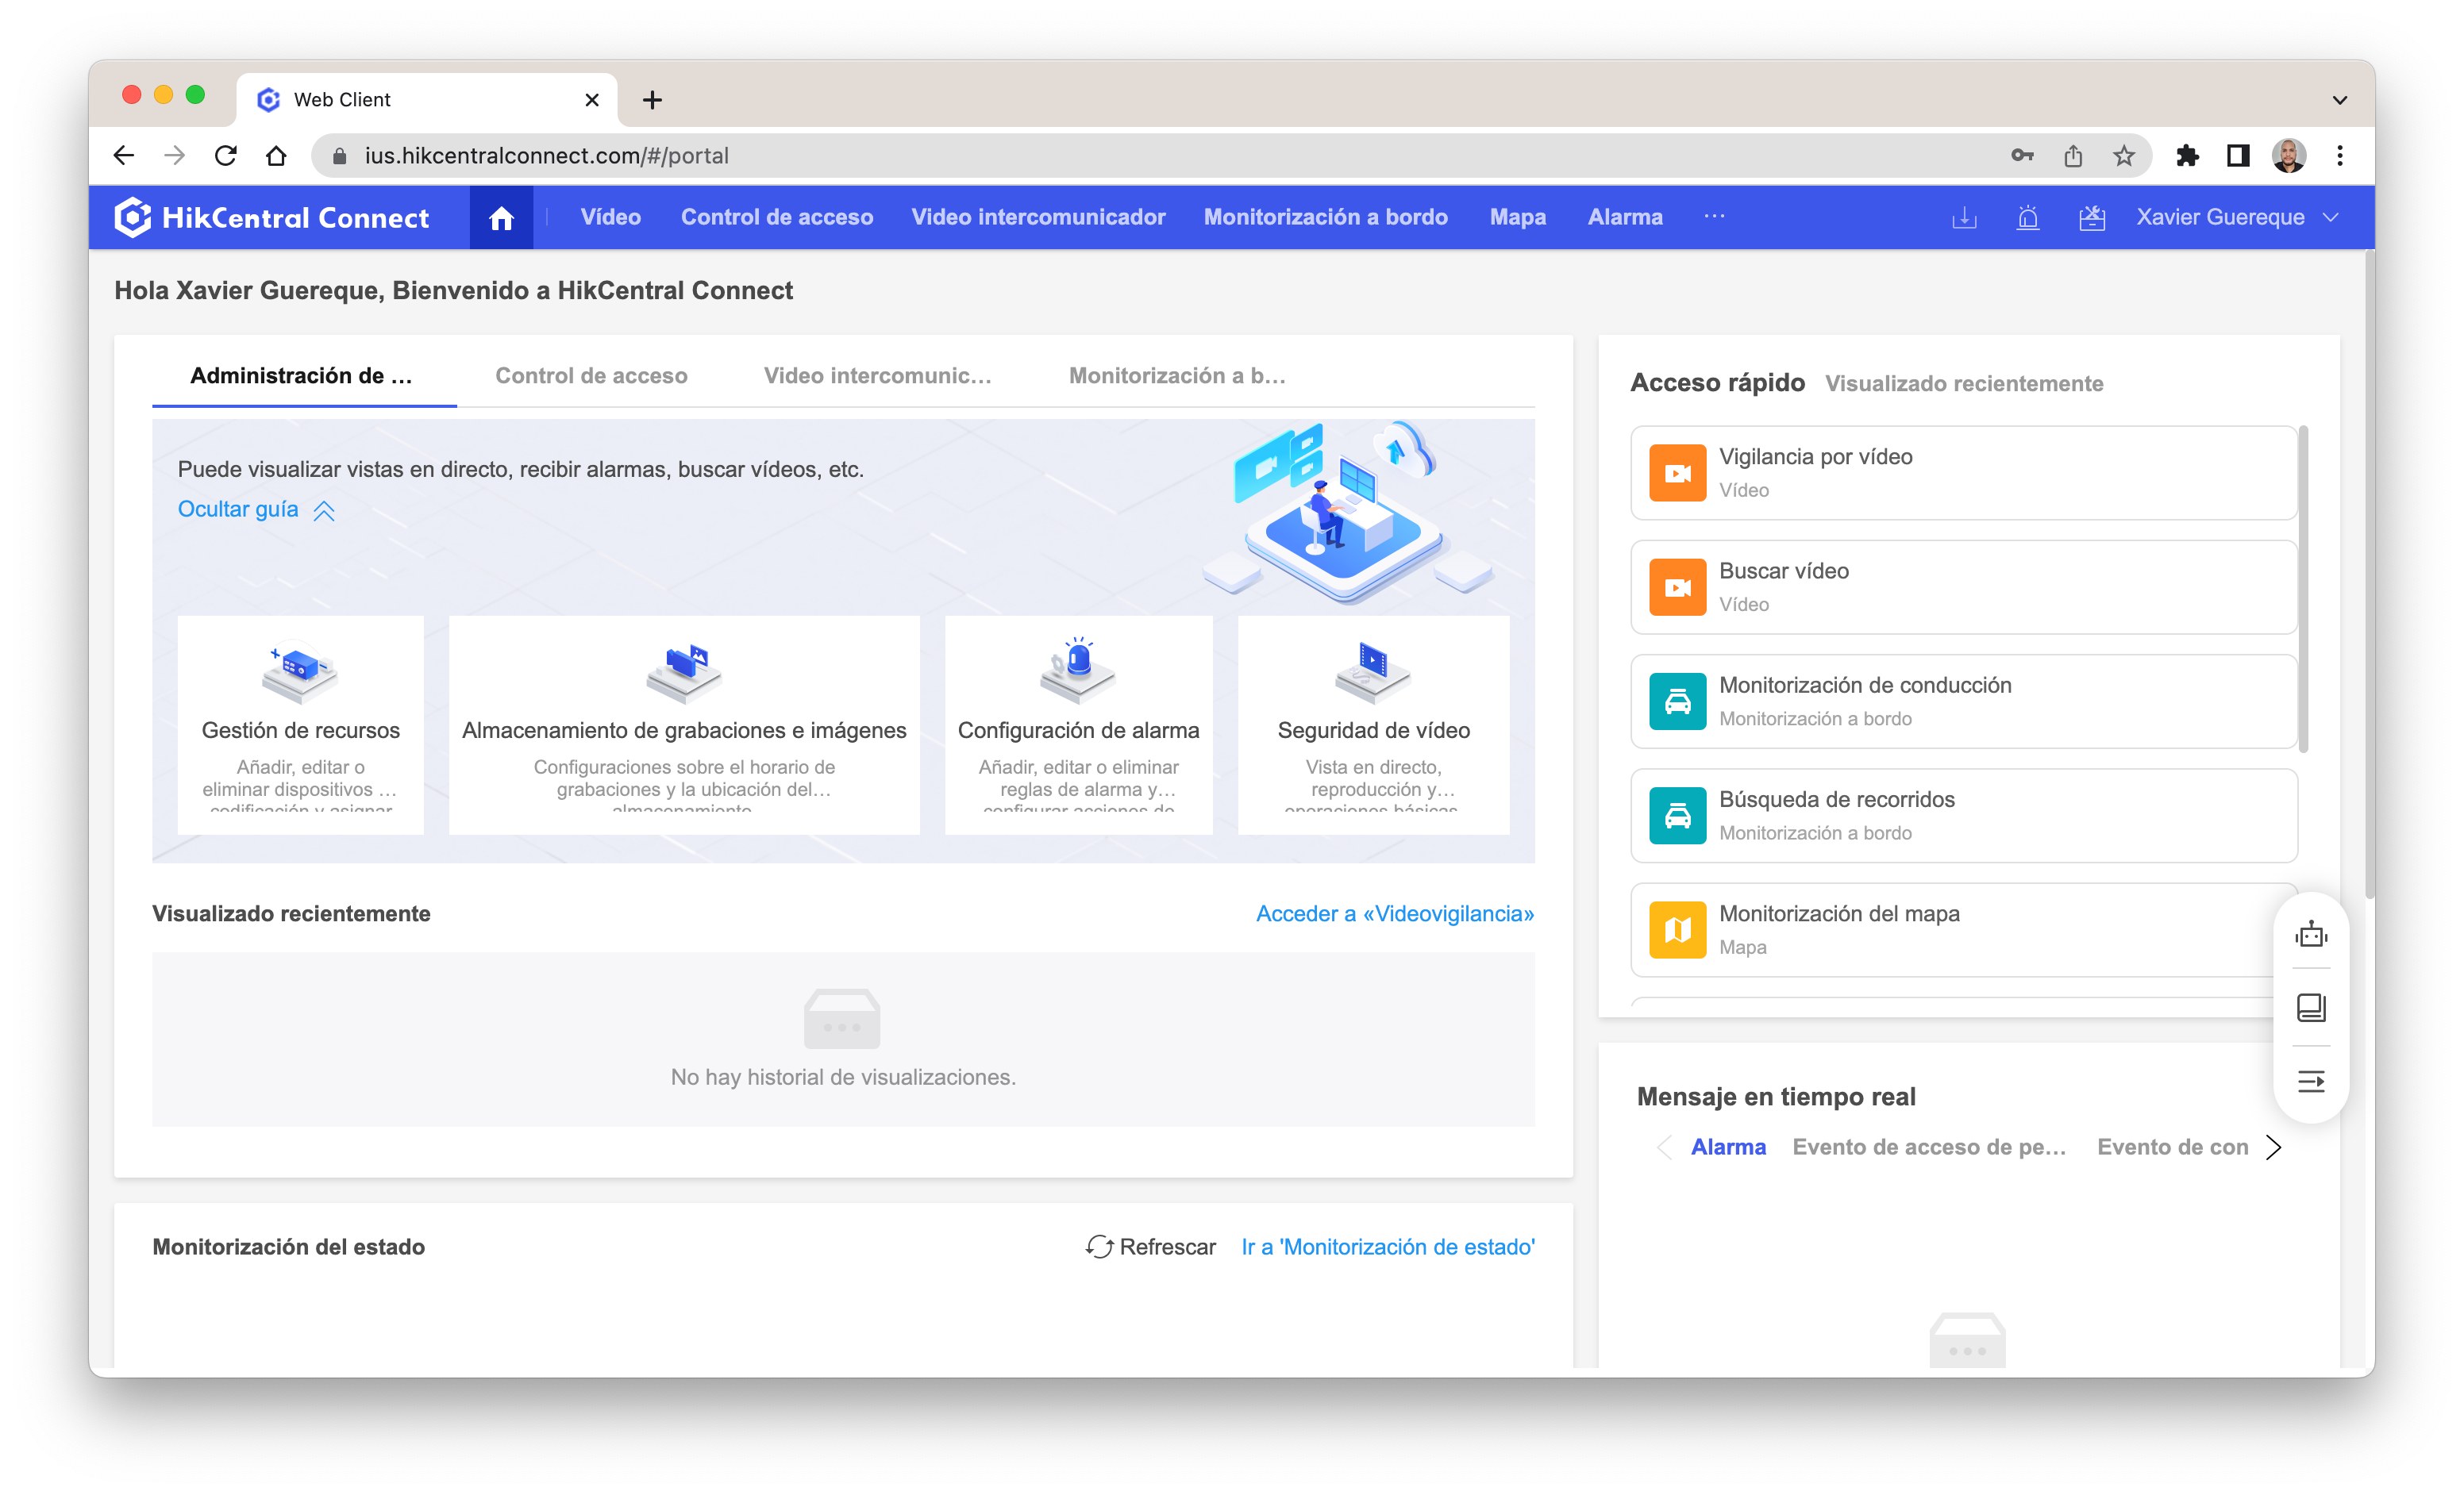
Task: Open the Mapa menu
Action: click(x=1517, y=218)
